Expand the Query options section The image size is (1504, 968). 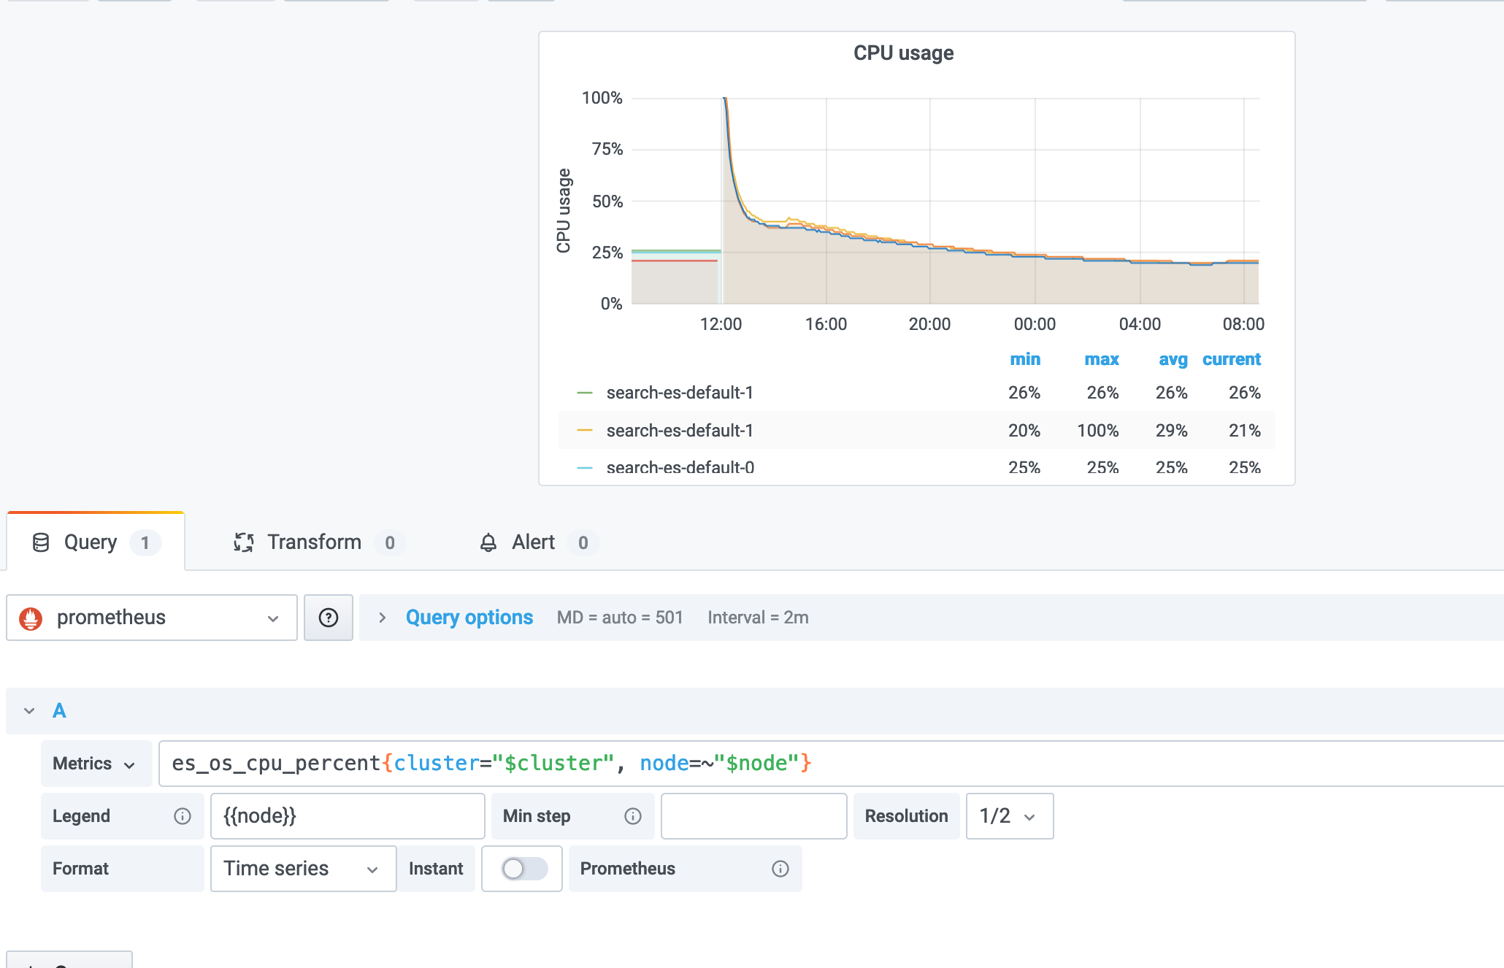(x=469, y=618)
